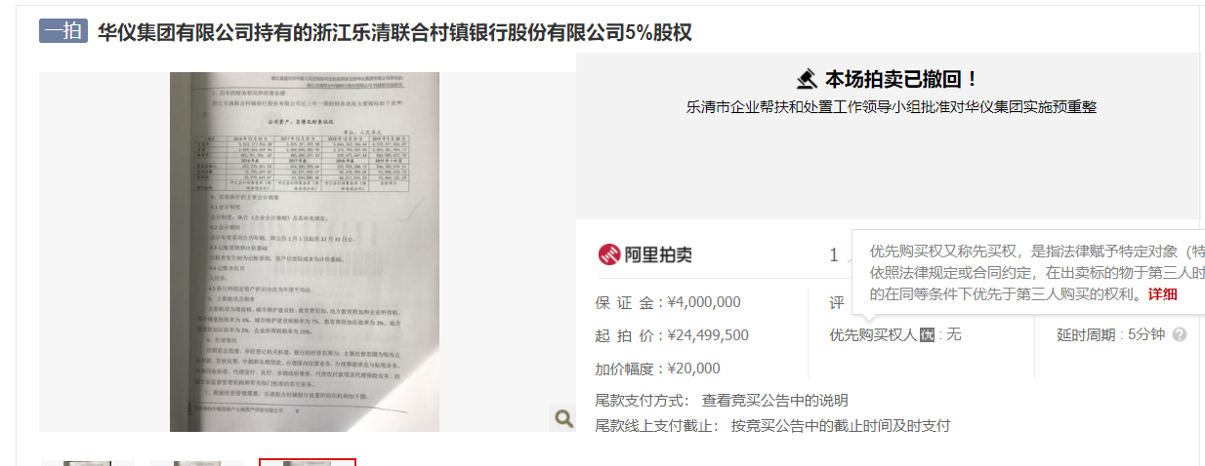The image size is (1205, 466).
Task: Click the 优先购买权人 label
Action: (874, 334)
